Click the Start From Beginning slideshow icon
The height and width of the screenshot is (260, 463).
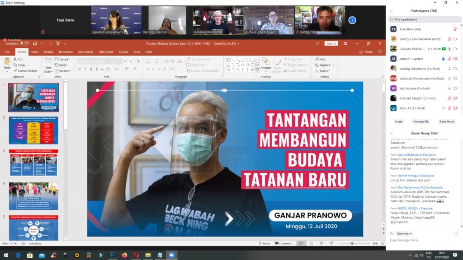click(58, 44)
